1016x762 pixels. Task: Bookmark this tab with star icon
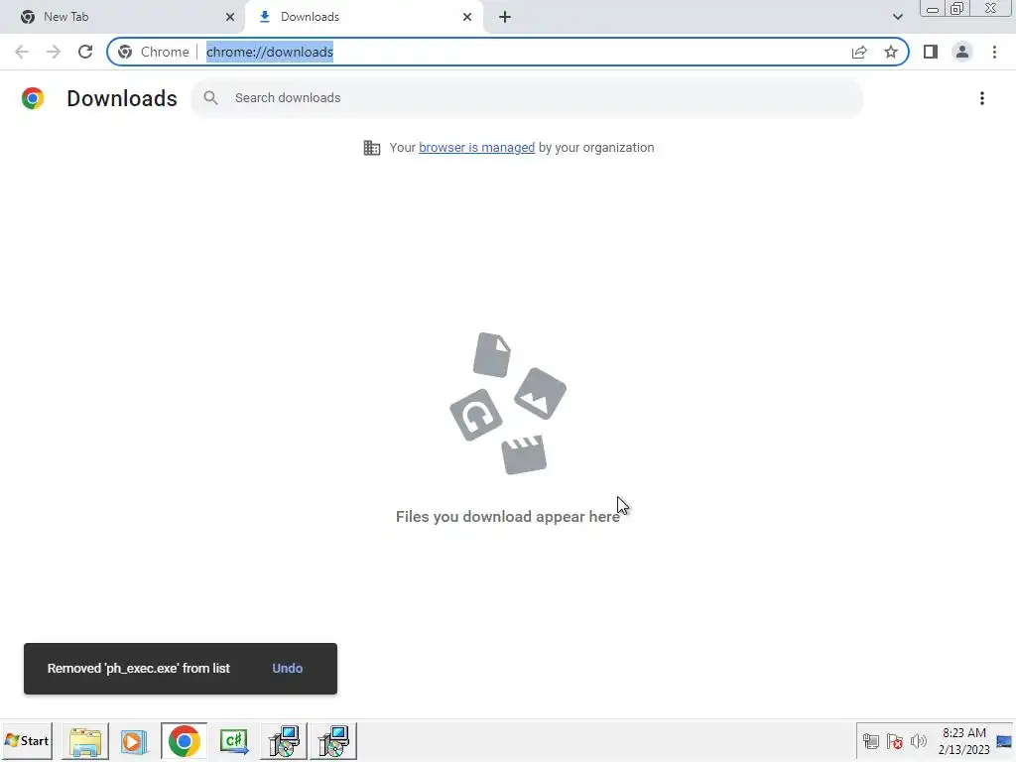[891, 52]
